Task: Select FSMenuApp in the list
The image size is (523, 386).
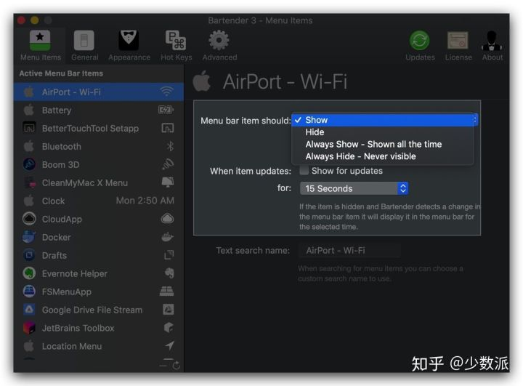Action: pyautogui.click(x=99, y=291)
